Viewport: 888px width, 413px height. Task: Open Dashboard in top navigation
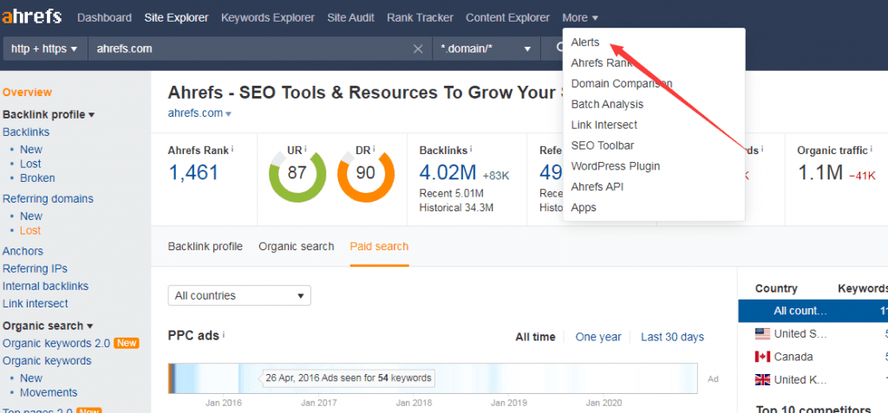click(104, 18)
